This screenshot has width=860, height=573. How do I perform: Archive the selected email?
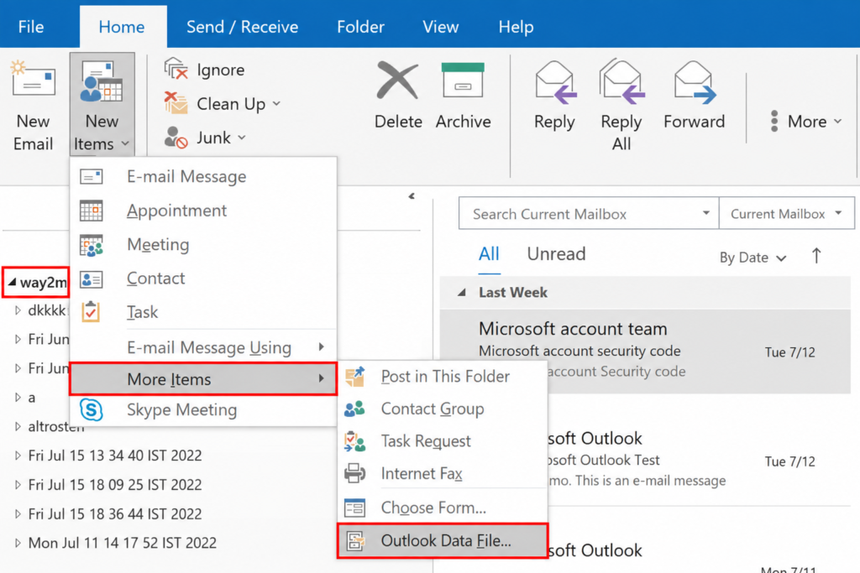click(463, 96)
